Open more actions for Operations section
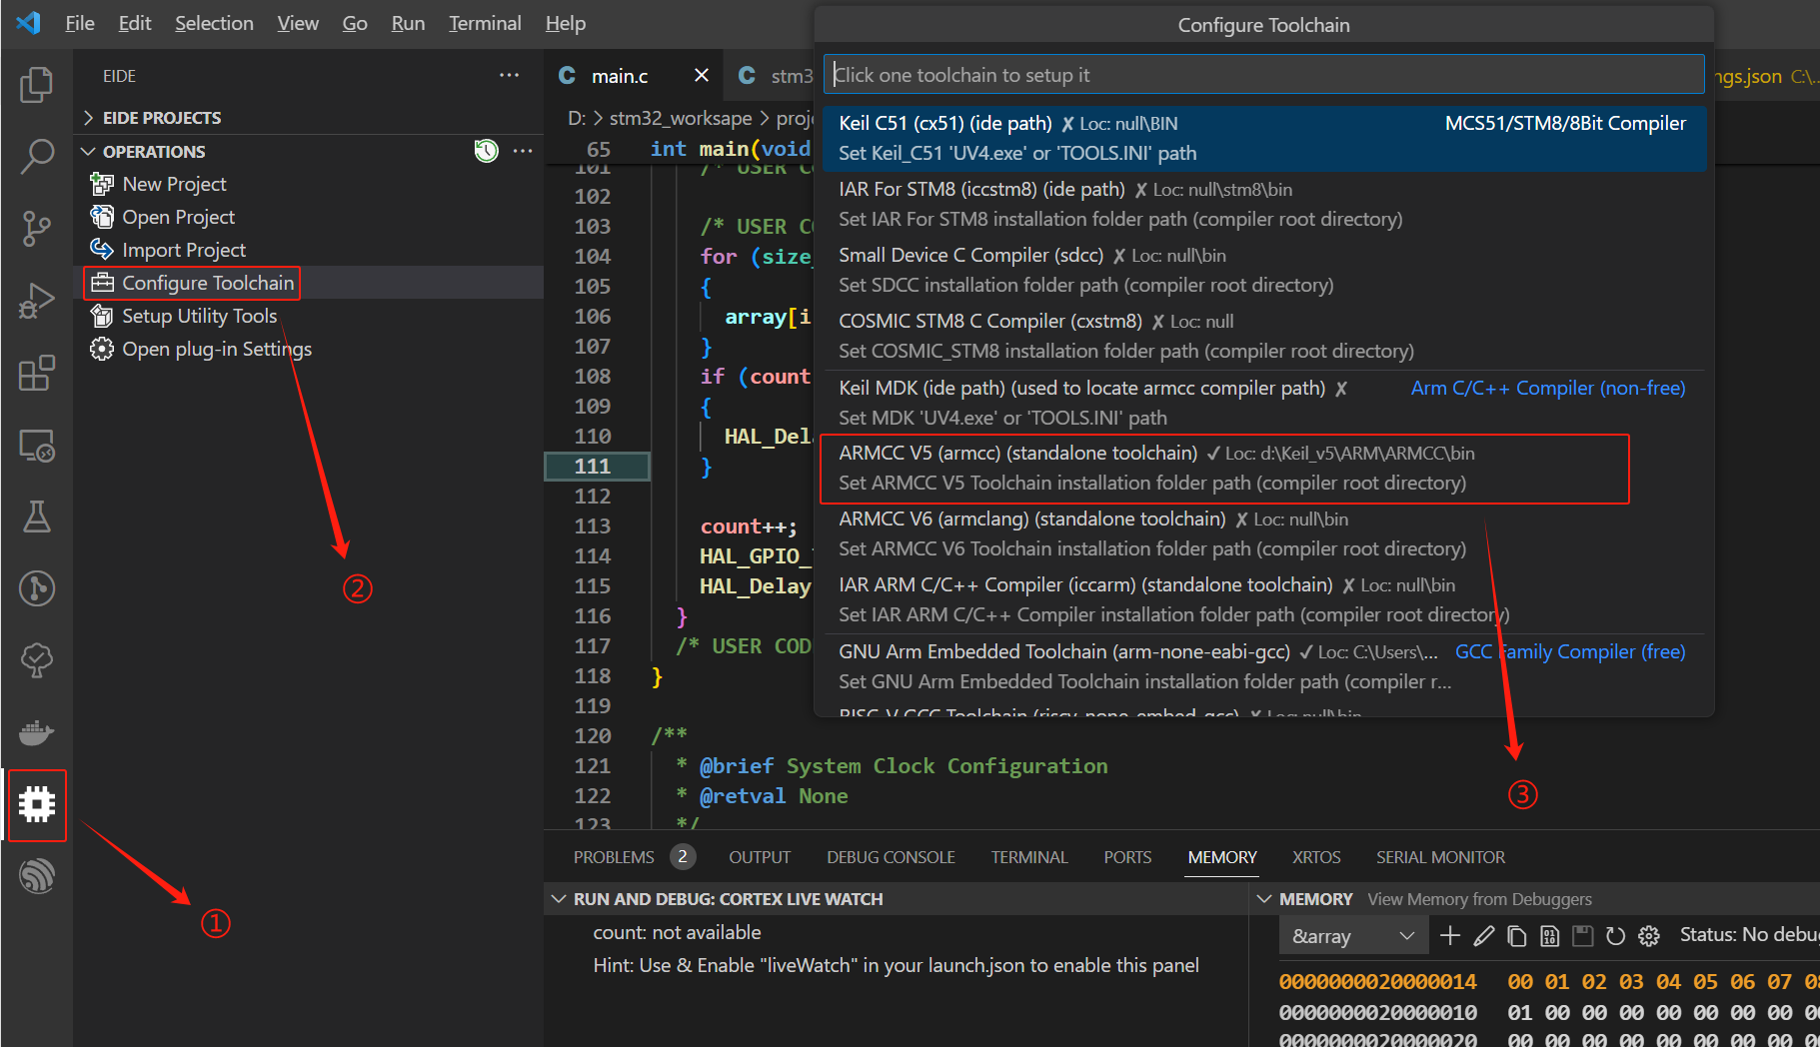This screenshot has height=1047, width=1820. [523, 151]
